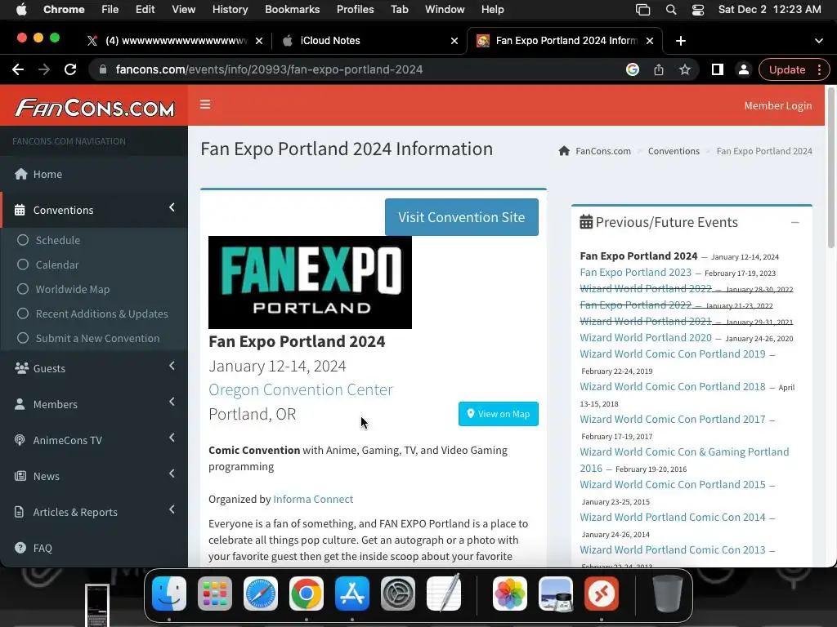Open System Settings from the dock
Screen dimensions: 837x627
[x=398, y=594]
